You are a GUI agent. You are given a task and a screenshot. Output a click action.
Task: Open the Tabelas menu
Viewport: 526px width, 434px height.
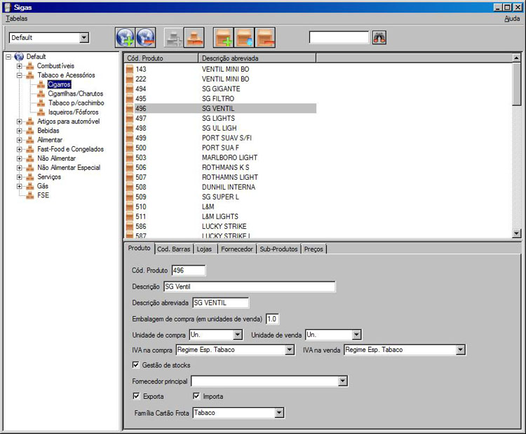(16, 18)
